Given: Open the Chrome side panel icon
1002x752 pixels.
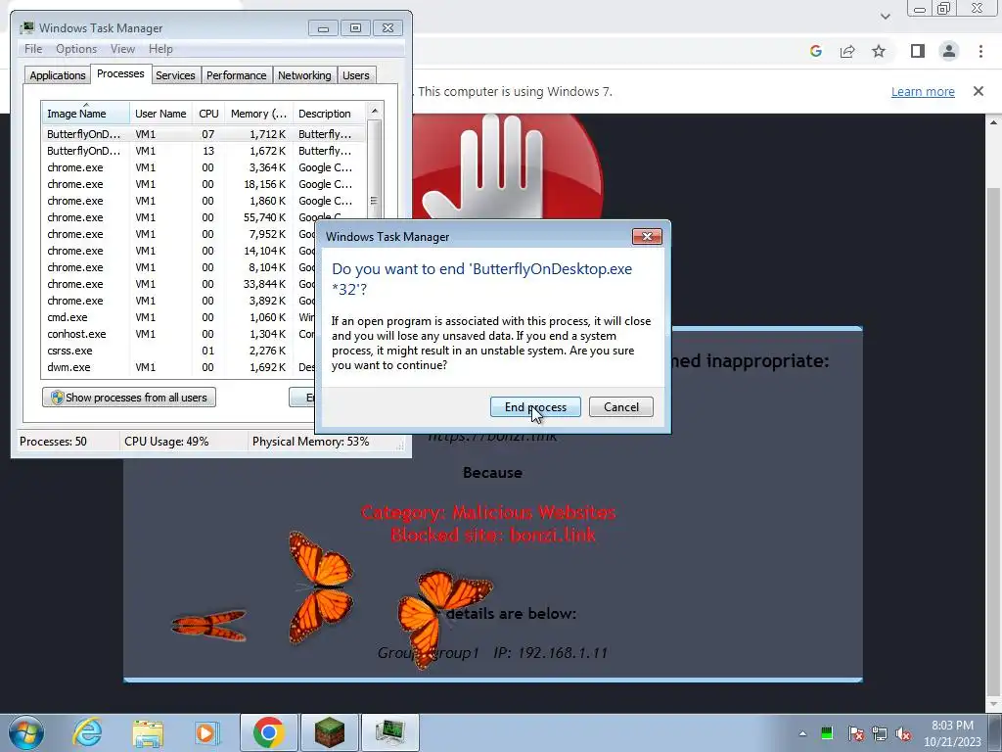Looking at the screenshot, I should [918, 51].
